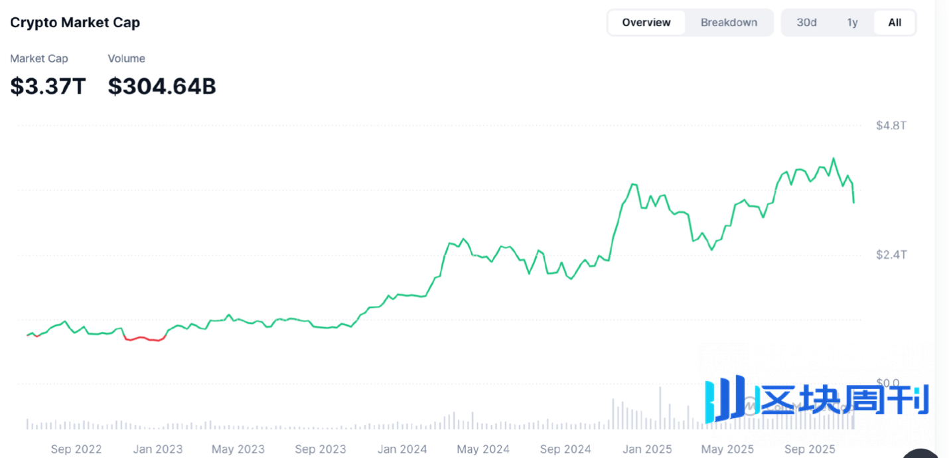The image size is (949, 458).
Task: Click the Crypto Market Cap title
Action: tap(75, 23)
